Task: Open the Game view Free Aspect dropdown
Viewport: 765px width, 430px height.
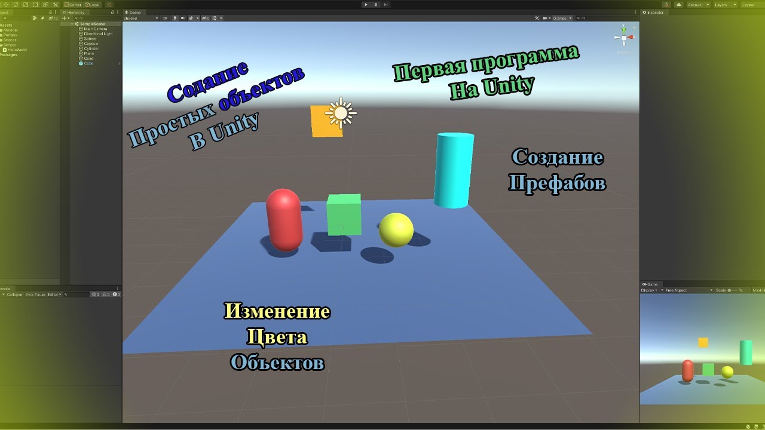Action: (688, 290)
